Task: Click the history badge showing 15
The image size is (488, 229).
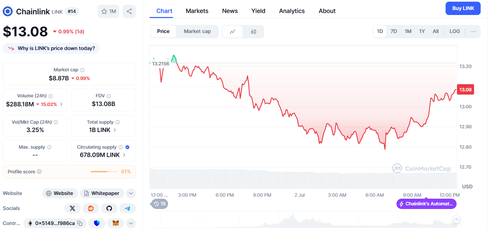Action: point(160,204)
